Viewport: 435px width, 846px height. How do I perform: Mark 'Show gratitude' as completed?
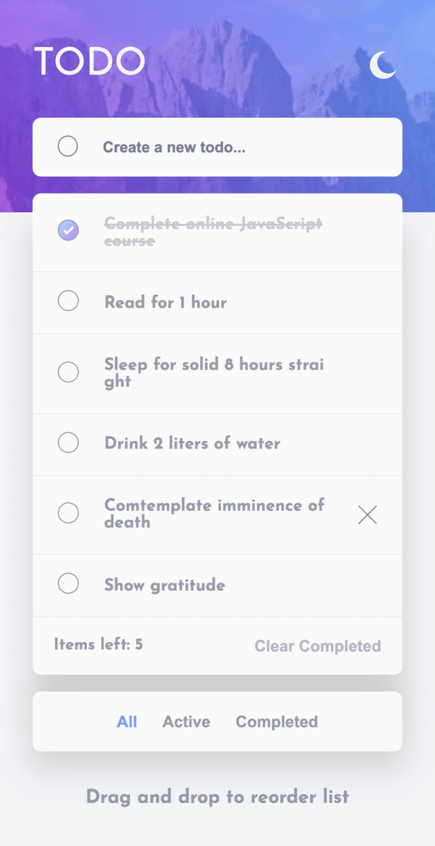[68, 583]
